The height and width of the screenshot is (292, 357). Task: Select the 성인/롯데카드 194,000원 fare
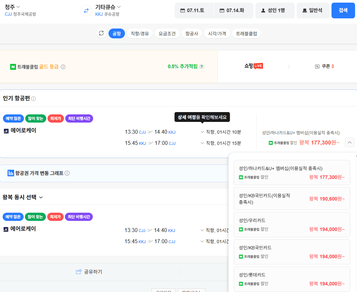tap(292, 279)
